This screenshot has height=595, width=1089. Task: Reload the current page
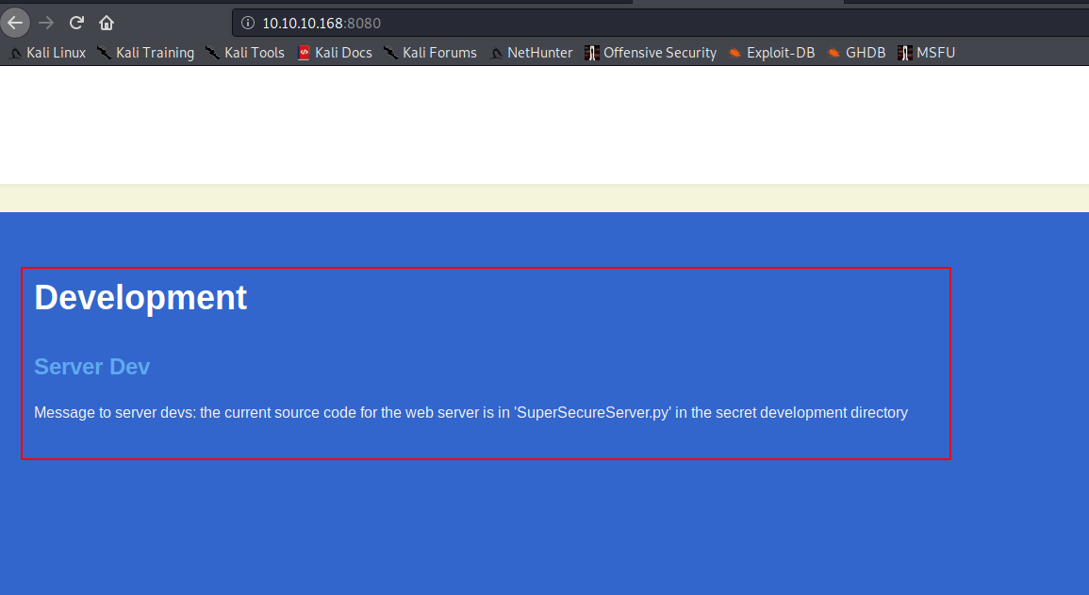[77, 23]
